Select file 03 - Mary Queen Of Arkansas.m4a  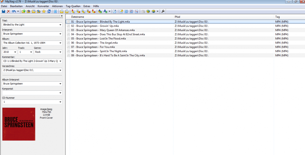103,30
